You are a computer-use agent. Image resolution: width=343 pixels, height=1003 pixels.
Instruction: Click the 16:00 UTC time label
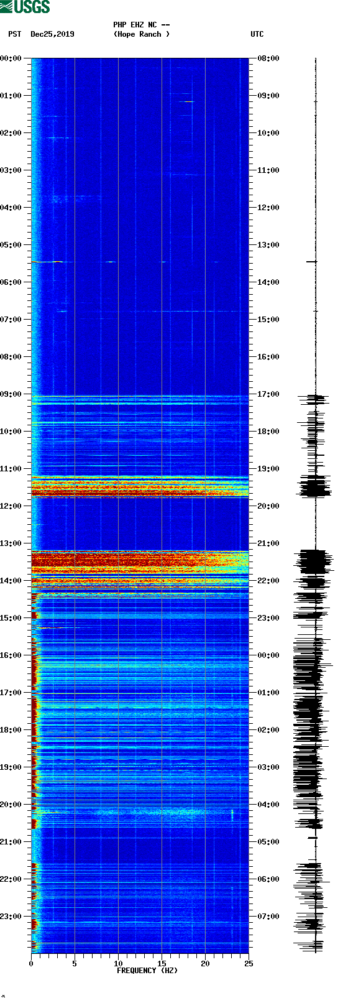tap(268, 357)
